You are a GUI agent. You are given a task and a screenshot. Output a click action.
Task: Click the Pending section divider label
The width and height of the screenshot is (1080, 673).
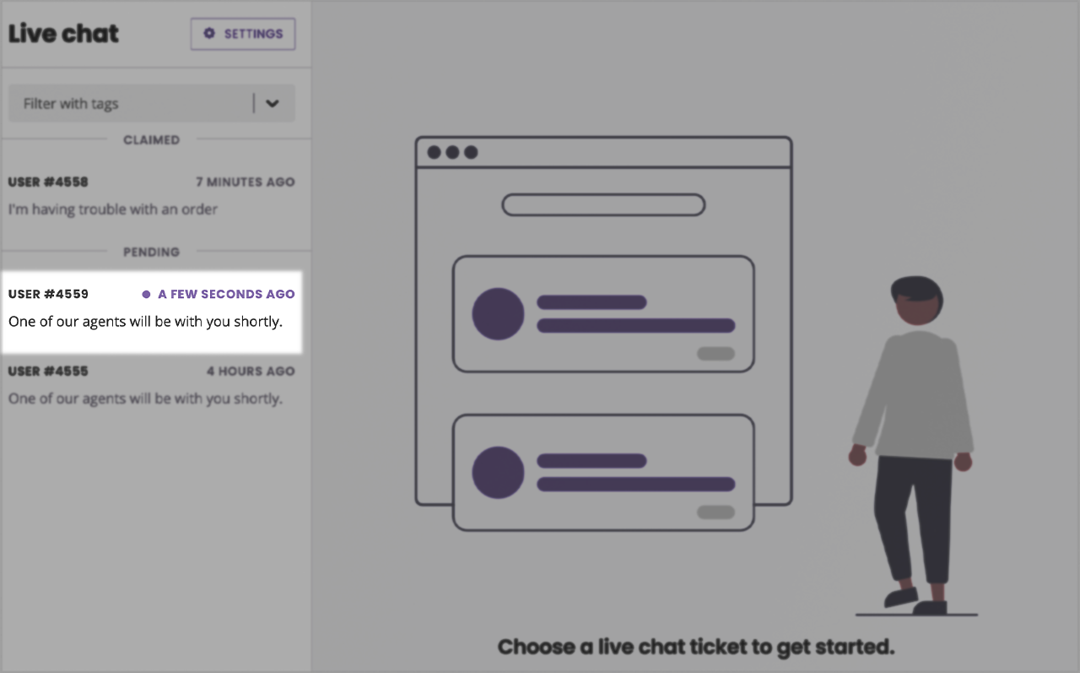(152, 252)
